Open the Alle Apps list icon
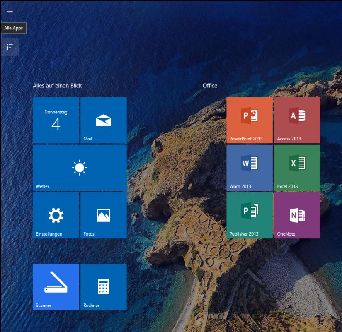The width and height of the screenshot is (342, 332). [x=10, y=47]
